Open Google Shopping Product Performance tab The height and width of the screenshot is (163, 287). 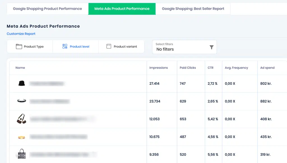[47, 9]
